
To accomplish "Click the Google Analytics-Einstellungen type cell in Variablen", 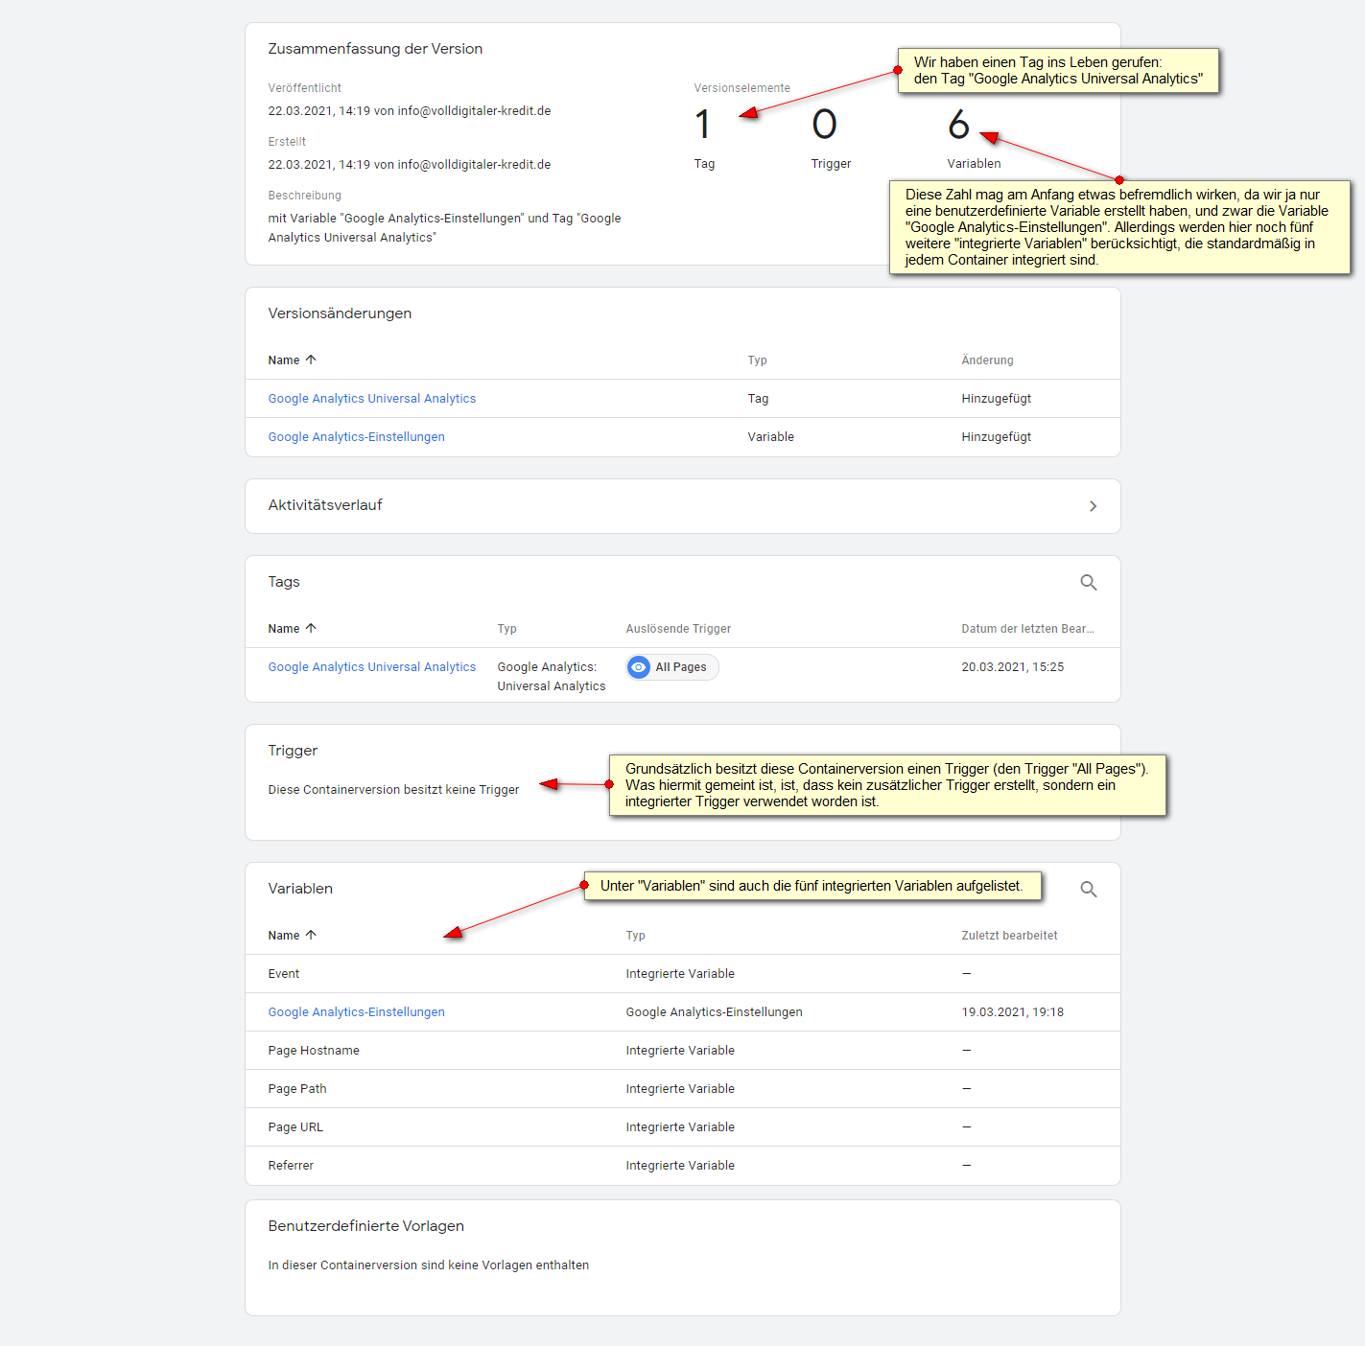I will [x=715, y=1012].
